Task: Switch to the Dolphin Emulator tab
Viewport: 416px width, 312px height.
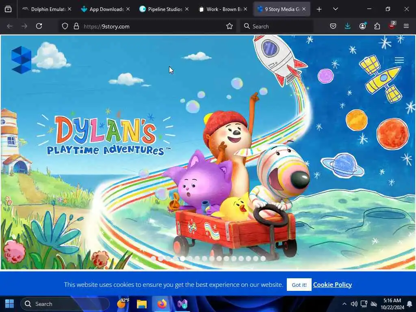Action: click(x=47, y=9)
